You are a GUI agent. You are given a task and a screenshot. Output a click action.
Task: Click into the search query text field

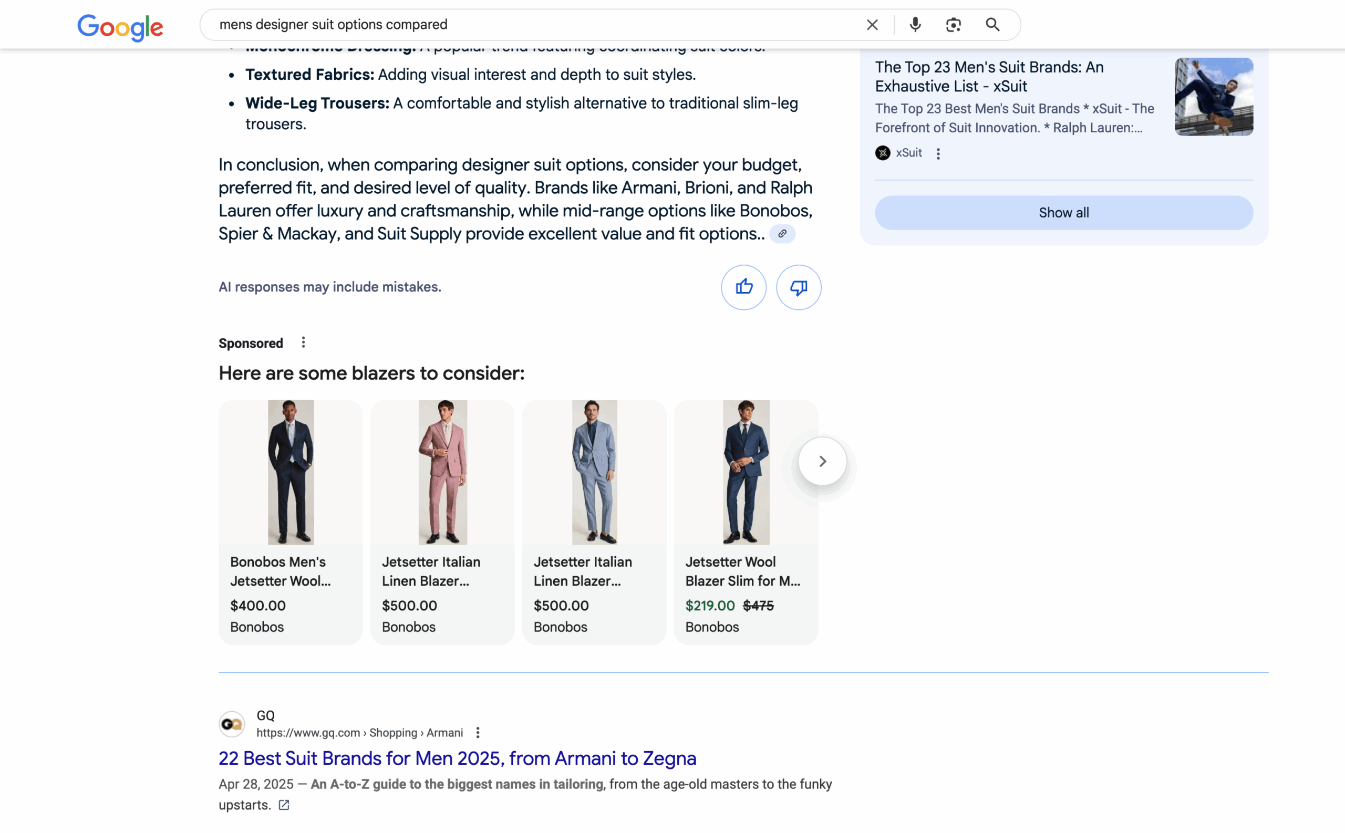coord(496,25)
